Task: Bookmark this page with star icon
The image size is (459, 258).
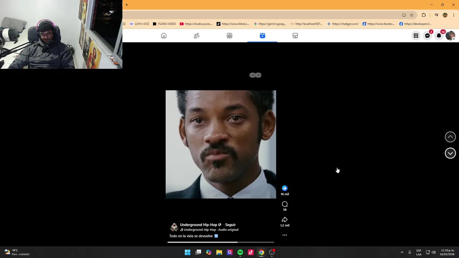Action: pyautogui.click(x=412, y=15)
